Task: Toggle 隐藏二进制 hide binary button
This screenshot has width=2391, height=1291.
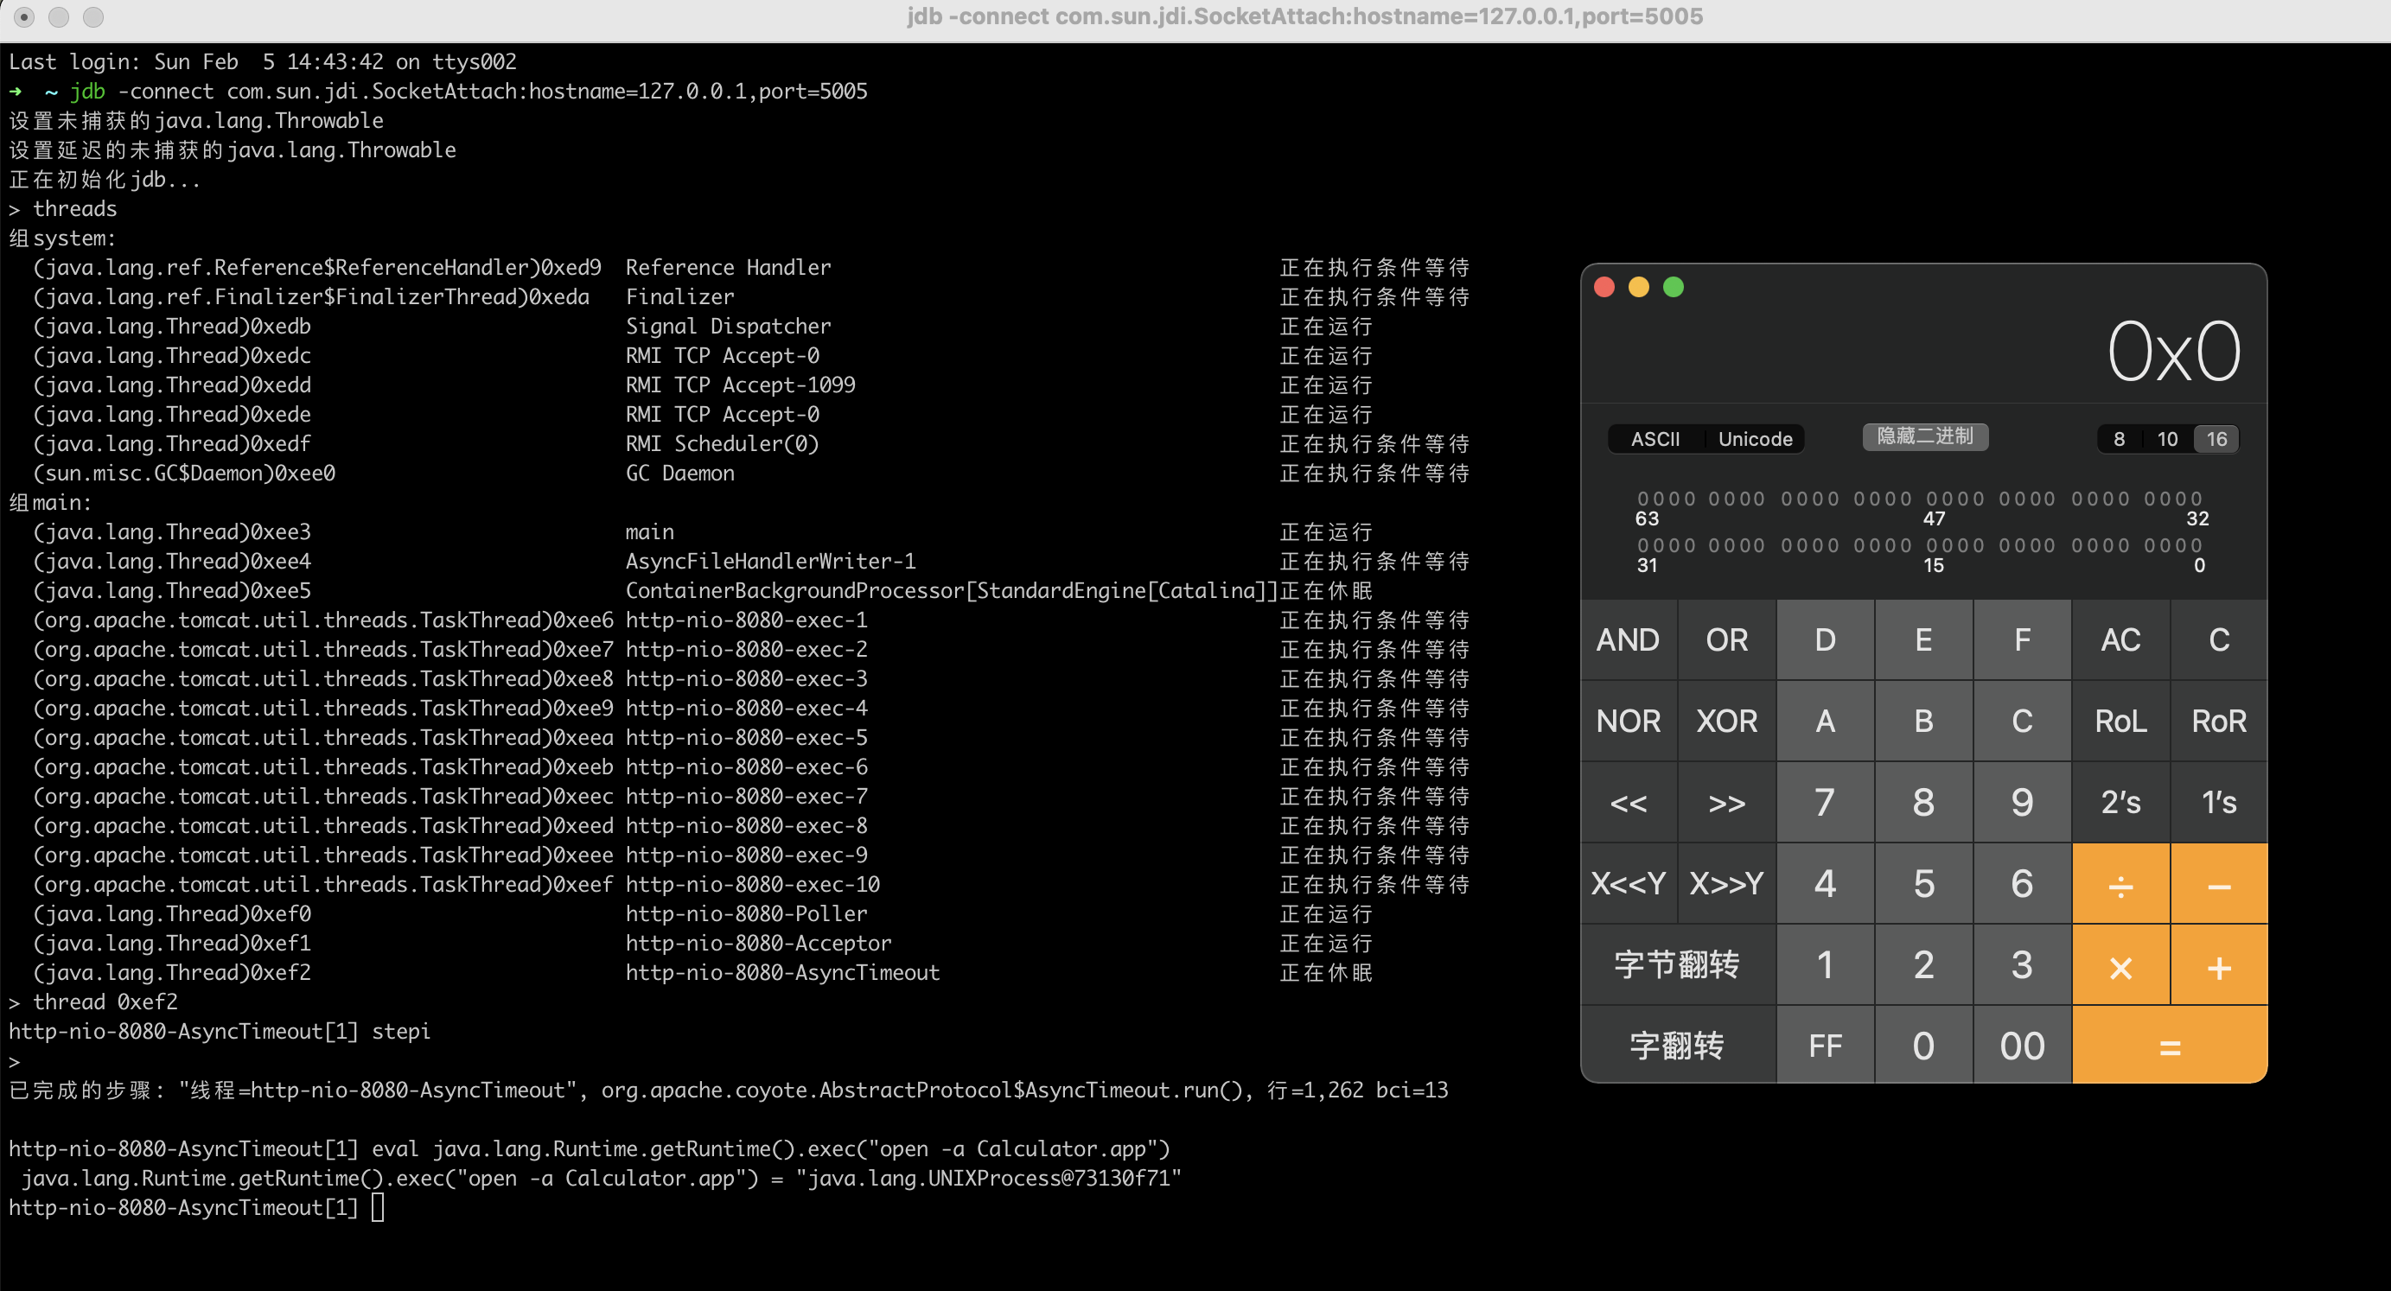Action: [x=1924, y=436]
